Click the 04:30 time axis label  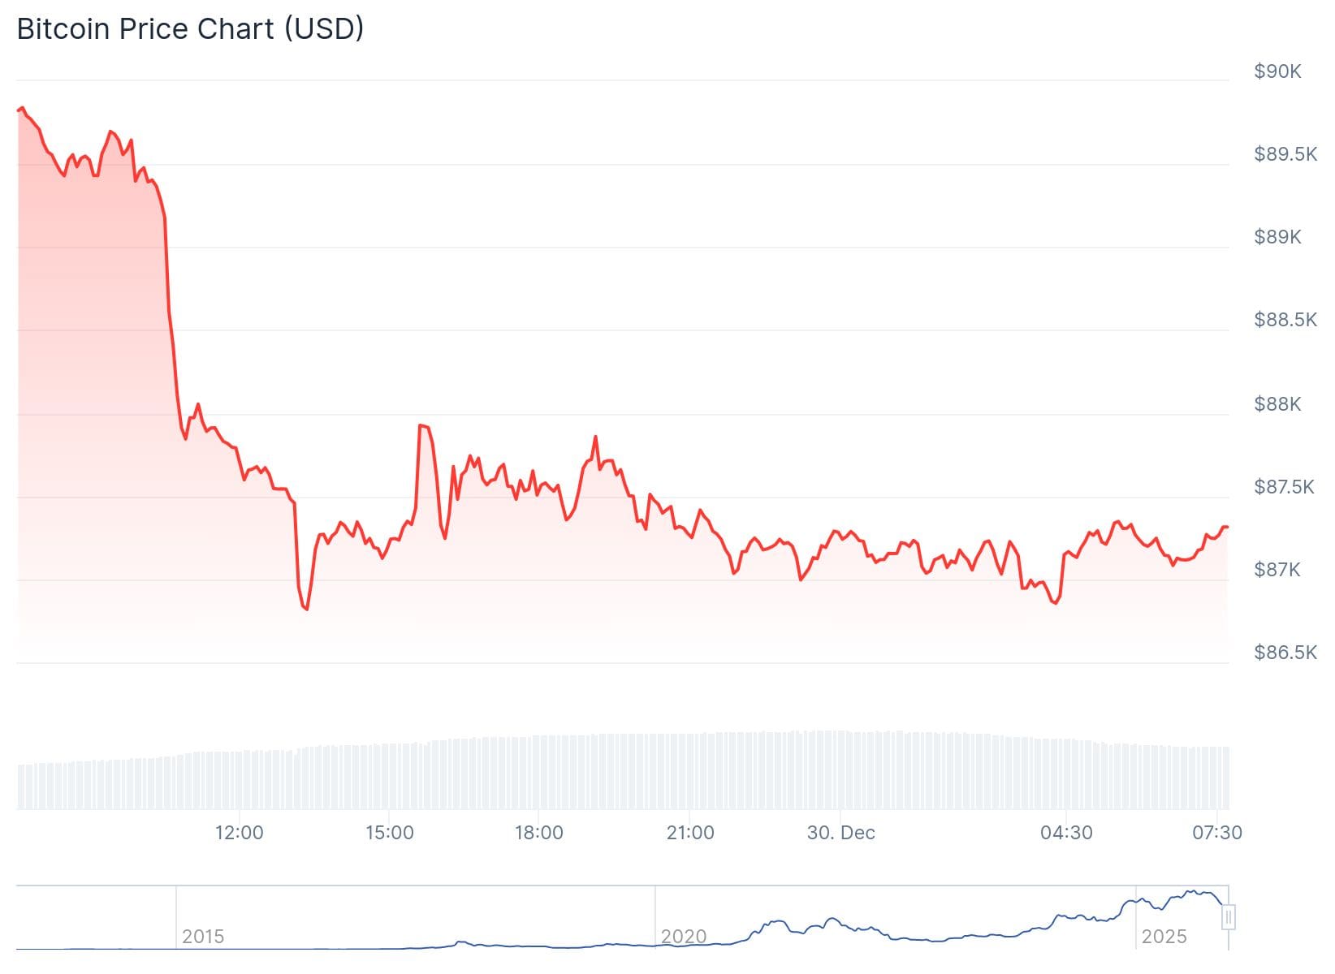click(x=1066, y=833)
